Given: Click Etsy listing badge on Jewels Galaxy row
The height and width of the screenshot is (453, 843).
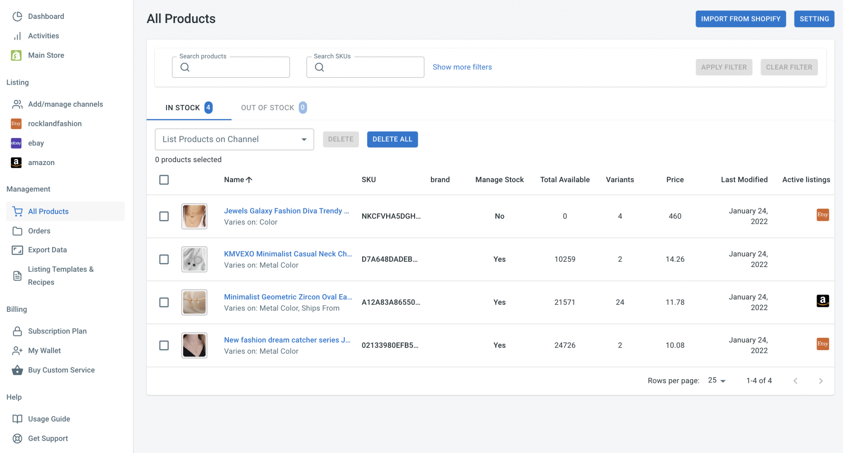Looking at the screenshot, I should pyautogui.click(x=822, y=215).
